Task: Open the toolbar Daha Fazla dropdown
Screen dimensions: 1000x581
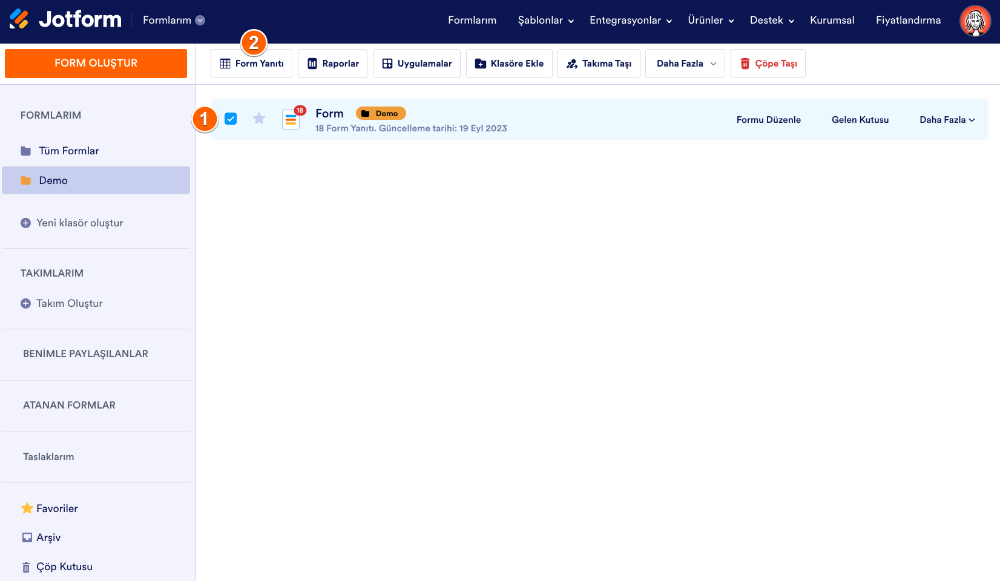Action: coord(685,64)
